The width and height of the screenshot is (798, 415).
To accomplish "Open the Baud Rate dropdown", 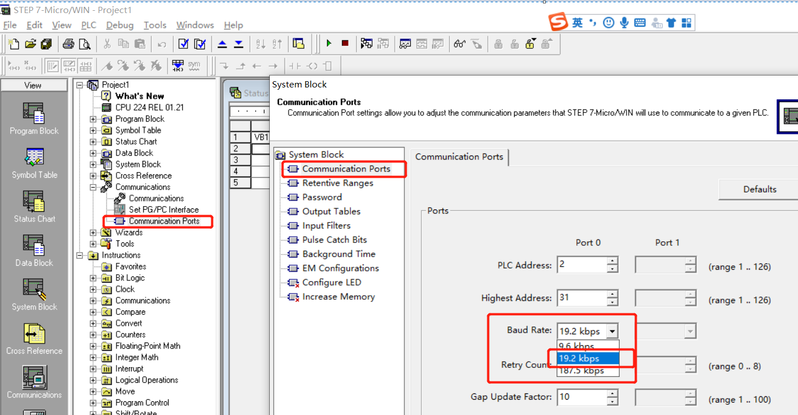I will 612,331.
